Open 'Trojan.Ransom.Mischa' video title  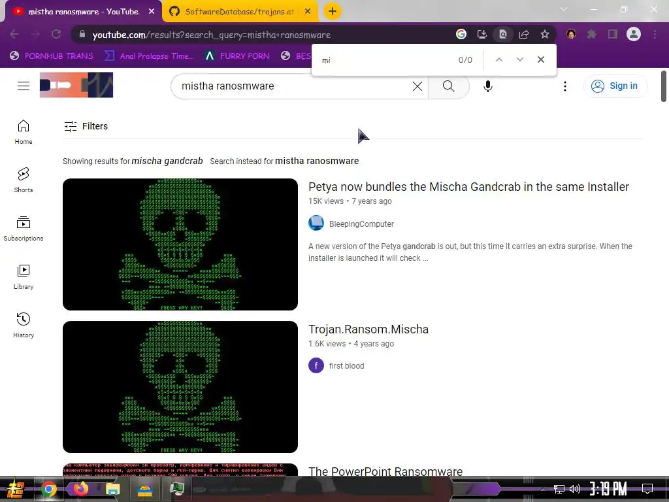point(368,329)
